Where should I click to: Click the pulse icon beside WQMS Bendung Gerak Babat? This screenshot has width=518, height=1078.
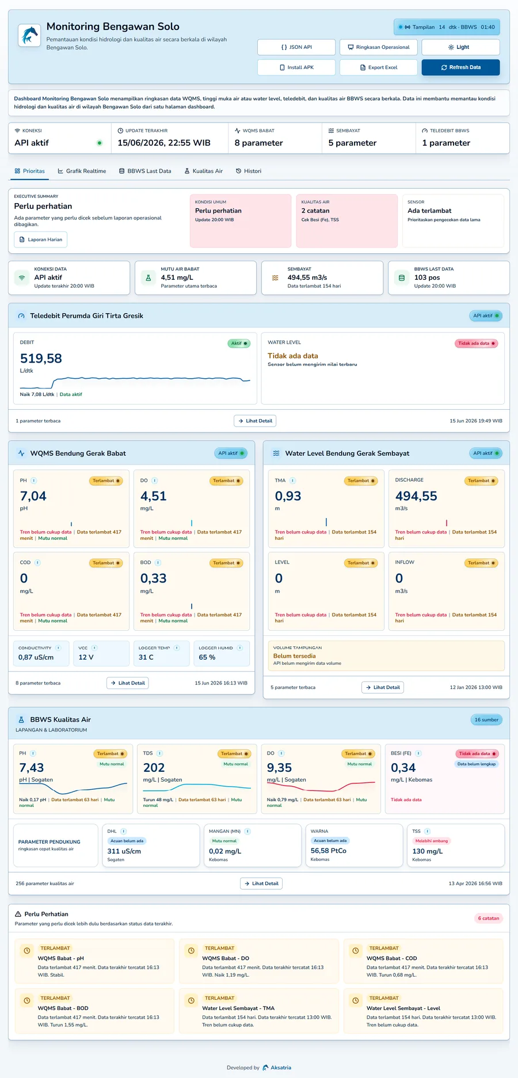click(x=21, y=454)
